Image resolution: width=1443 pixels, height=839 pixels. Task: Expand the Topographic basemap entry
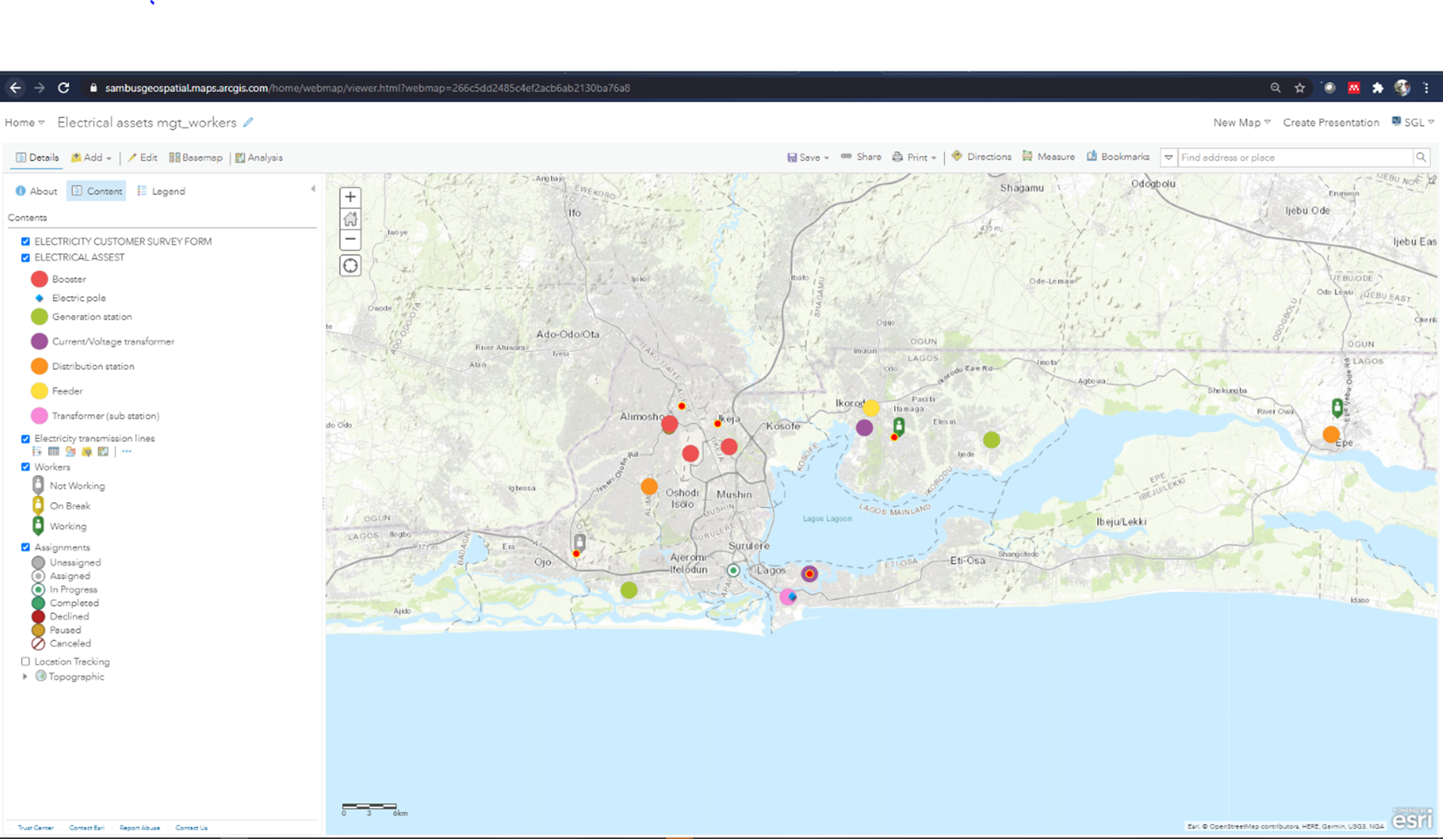click(25, 676)
